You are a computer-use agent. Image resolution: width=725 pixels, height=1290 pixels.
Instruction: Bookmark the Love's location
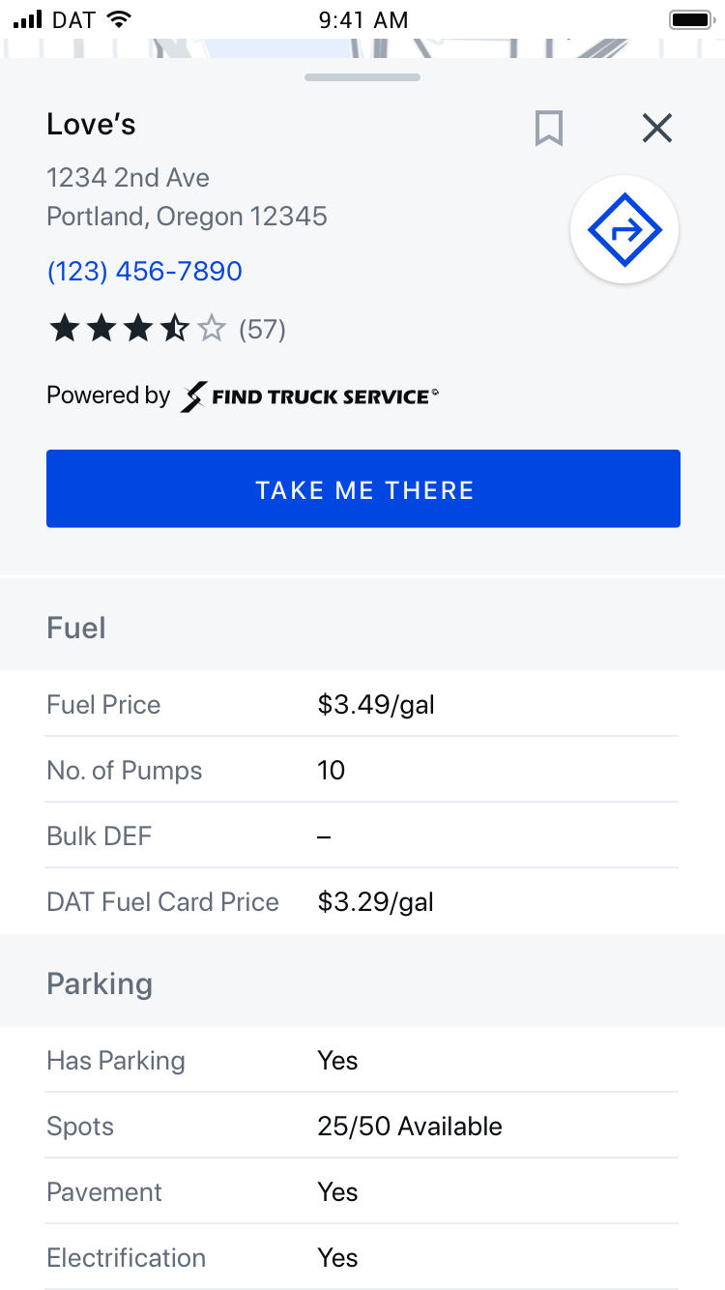click(x=549, y=128)
